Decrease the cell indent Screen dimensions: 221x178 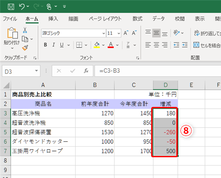pos(176,45)
